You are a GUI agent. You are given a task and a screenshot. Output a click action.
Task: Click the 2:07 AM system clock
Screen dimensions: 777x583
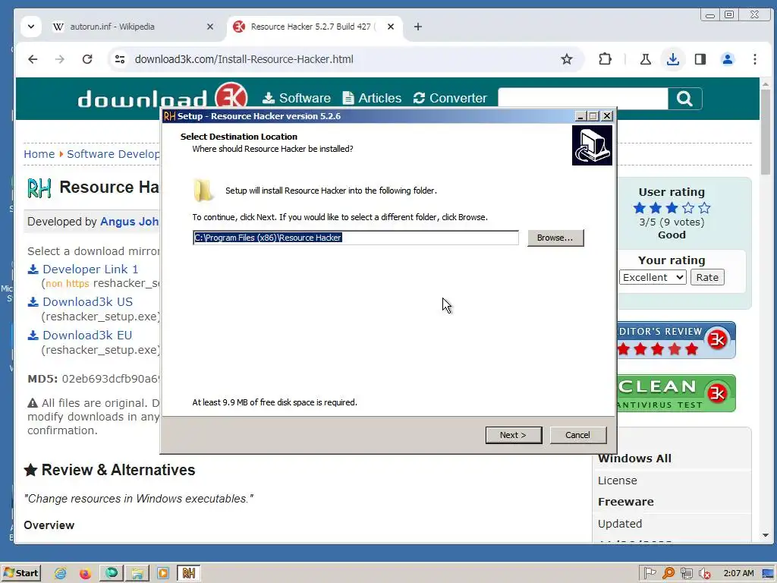click(x=738, y=573)
